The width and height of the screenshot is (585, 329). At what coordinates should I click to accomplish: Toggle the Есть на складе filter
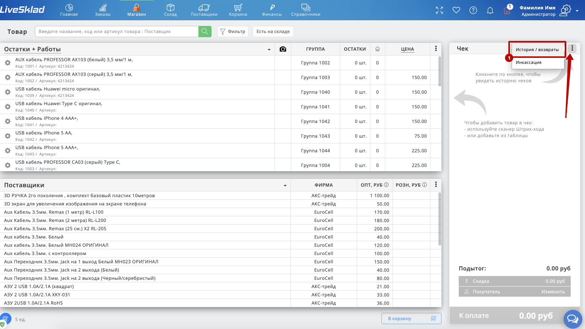(x=273, y=32)
